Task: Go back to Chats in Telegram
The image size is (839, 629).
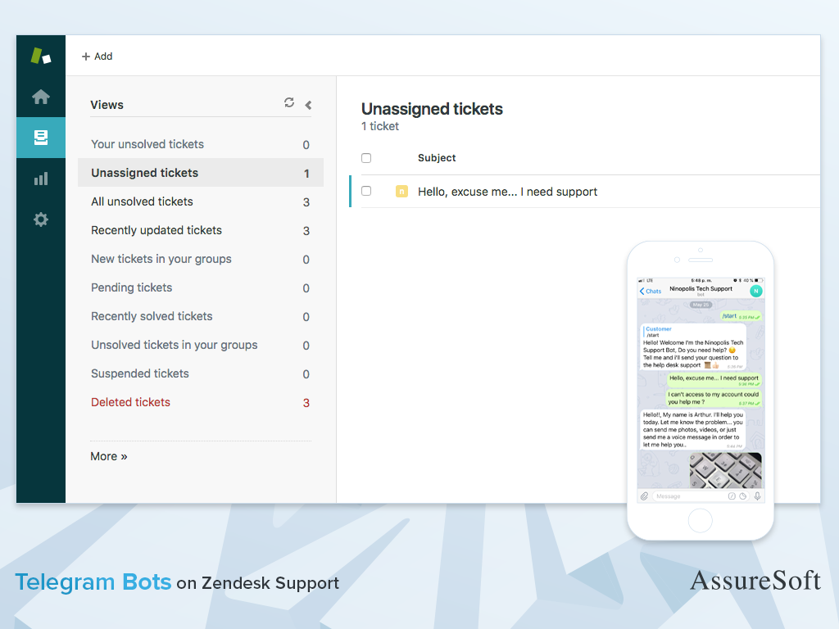Action: pos(651,291)
